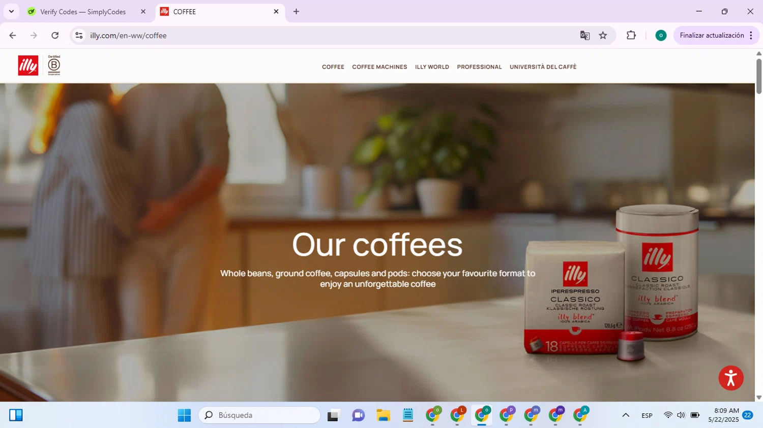This screenshot has width=763, height=428.
Task: Open the Teams chat taskbar icon
Action: pyautogui.click(x=358, y=415)
